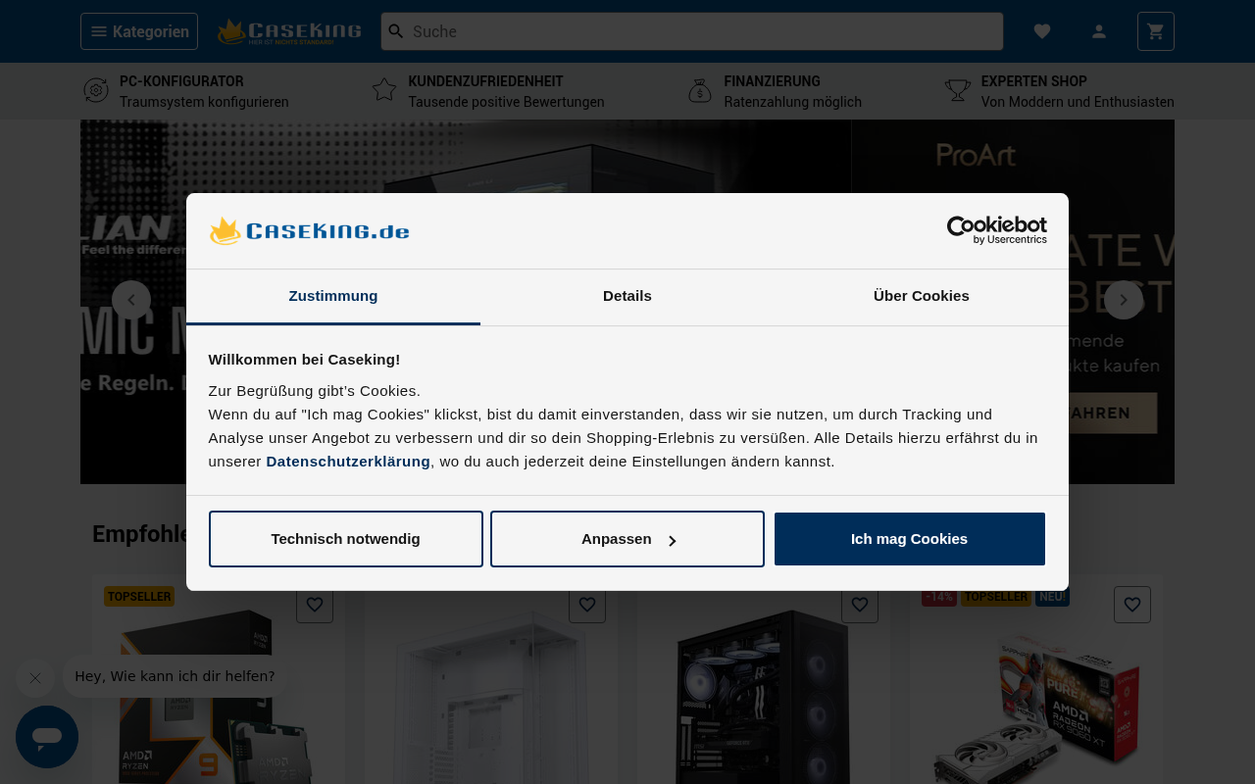This screenshot has width=1255, height=784.
Task: Open the Datenschutzerklärung link
Action: coord(348,462)
